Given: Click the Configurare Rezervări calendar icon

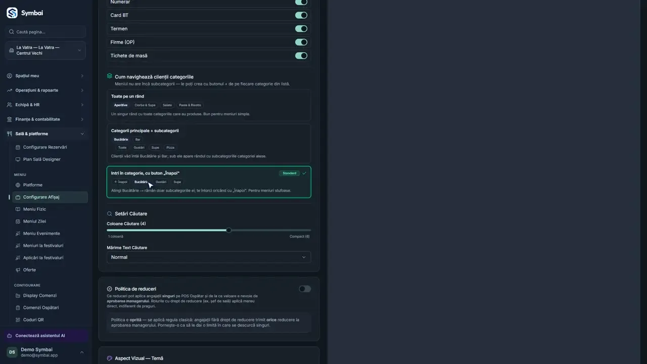Looking at the screenshot, I should (x=18, y=147).
